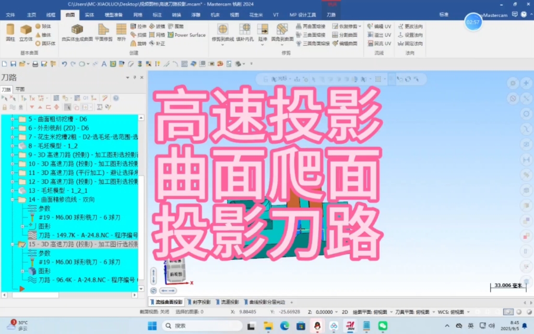Open WeChat from the taskbar
The image size is (534, 334).
[383, 326]
